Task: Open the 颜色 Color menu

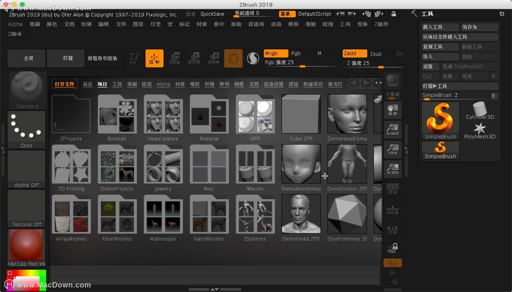Action: (52, 24)
